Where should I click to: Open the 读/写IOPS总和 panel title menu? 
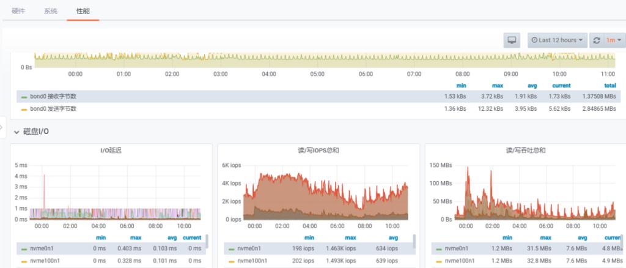(x=318, y=150)
